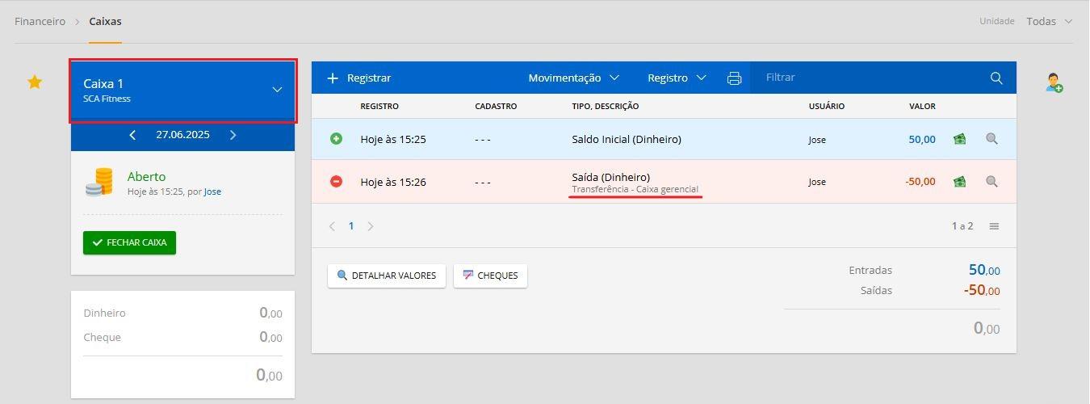
Task: Go to previous page in pagination
Action: [x=332, y=226]
